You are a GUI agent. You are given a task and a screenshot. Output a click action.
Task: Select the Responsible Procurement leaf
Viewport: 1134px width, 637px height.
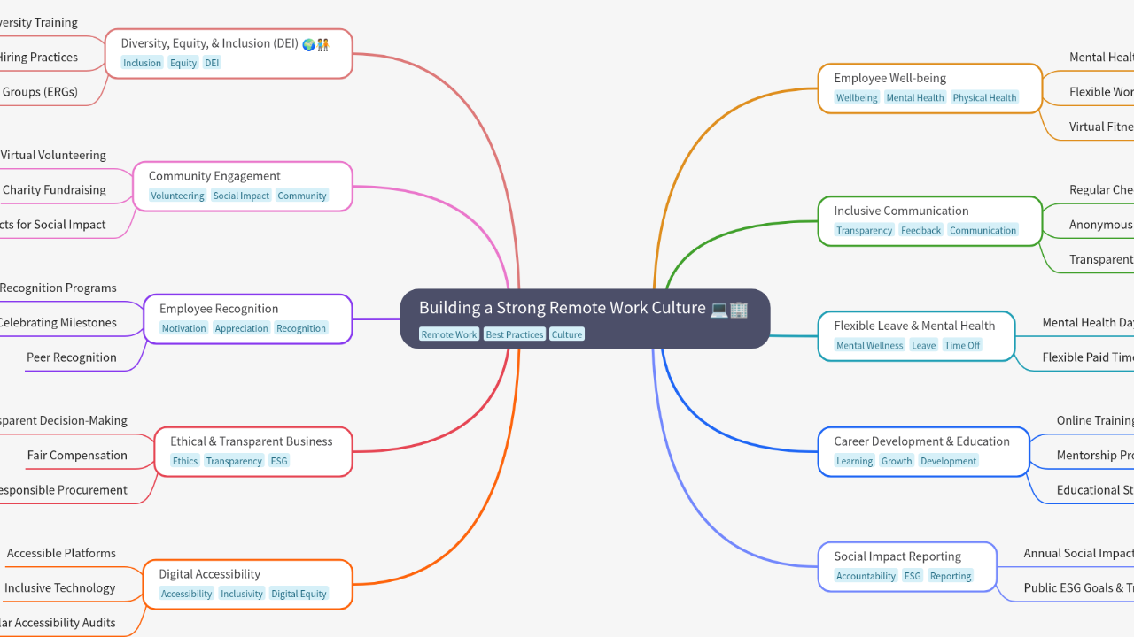click(x=64, y=490)
